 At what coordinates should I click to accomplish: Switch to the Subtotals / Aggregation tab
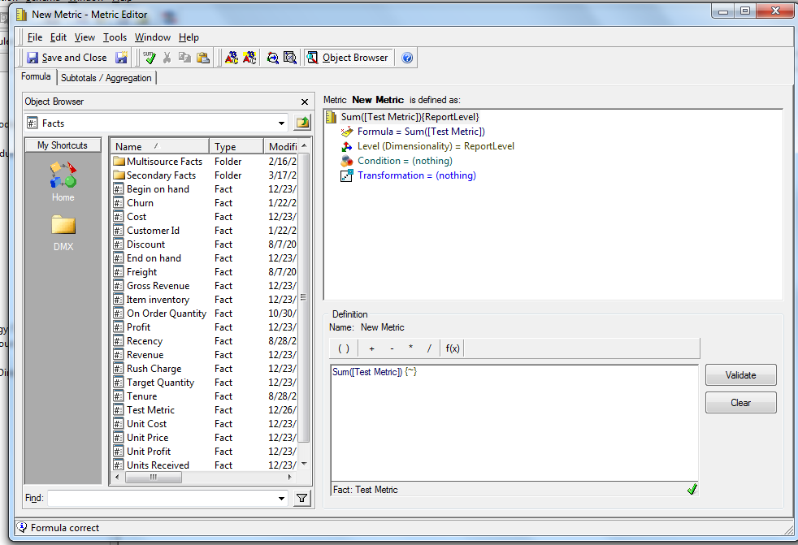coord(106,77)
